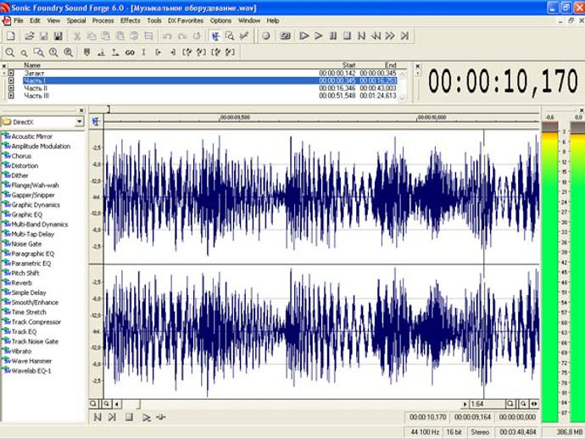
Task: Click Stop in the data window transport
Action: point(129,417)
